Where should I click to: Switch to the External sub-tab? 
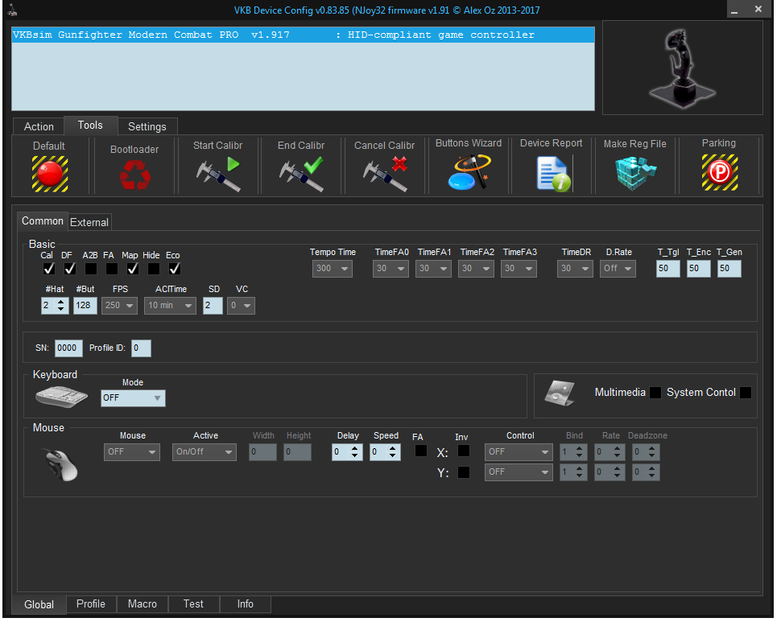click(x=89, y=222)
